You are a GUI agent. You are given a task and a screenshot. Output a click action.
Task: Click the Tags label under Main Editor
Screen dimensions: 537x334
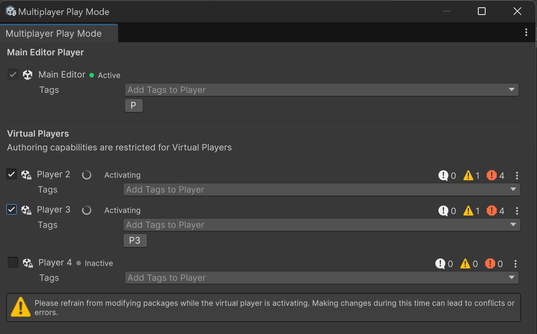[x=49, y=90]
